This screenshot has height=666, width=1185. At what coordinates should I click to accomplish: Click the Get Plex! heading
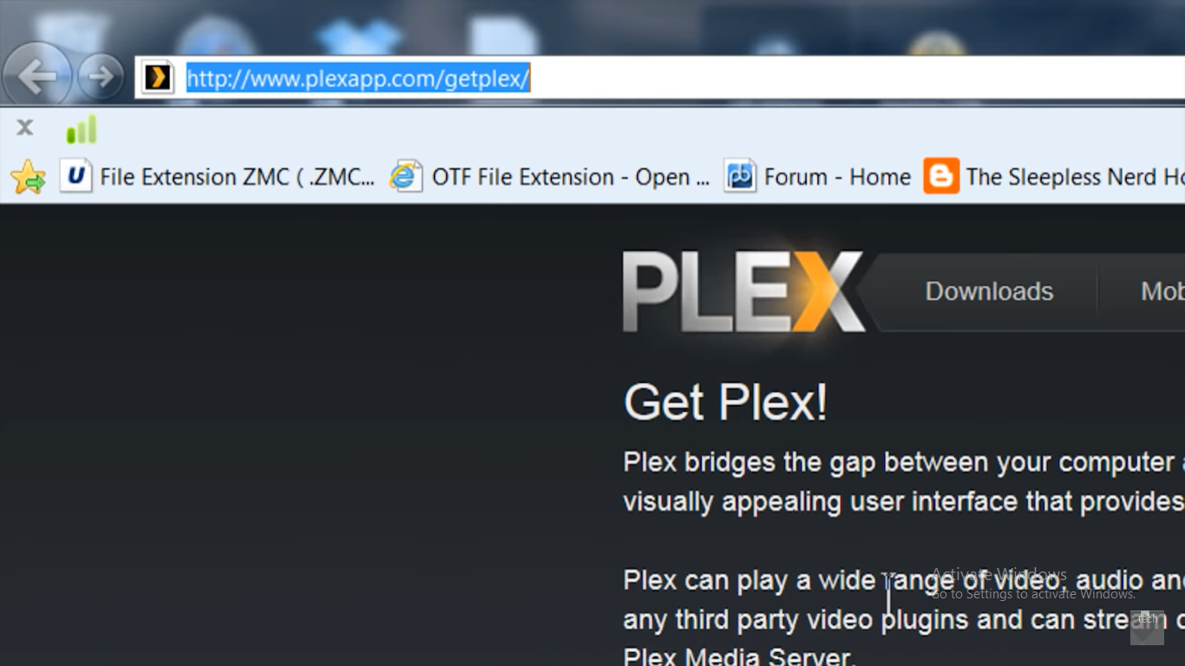click(x=725, y=402)
